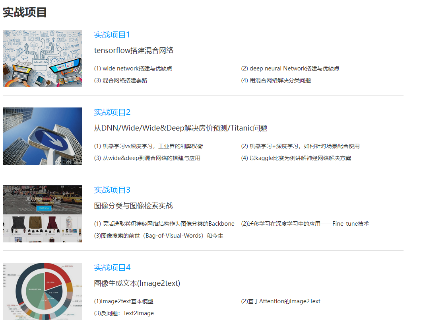This screenshot has height=322, width=425.
Task: Open the 实战项目2 link
Action: pos(112,112)
